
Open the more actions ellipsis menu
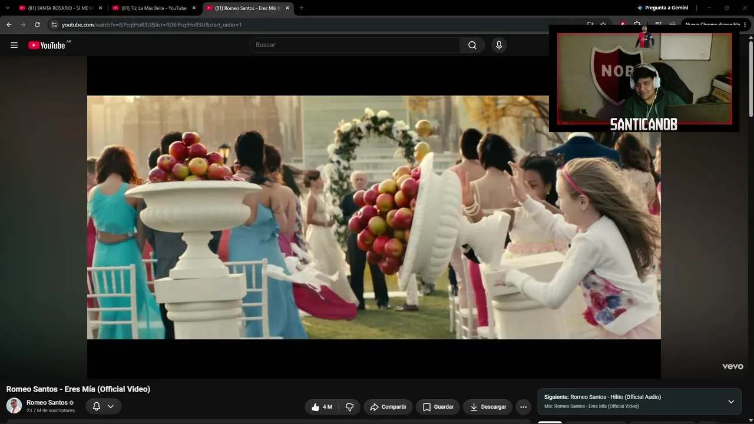coord(523,407)
